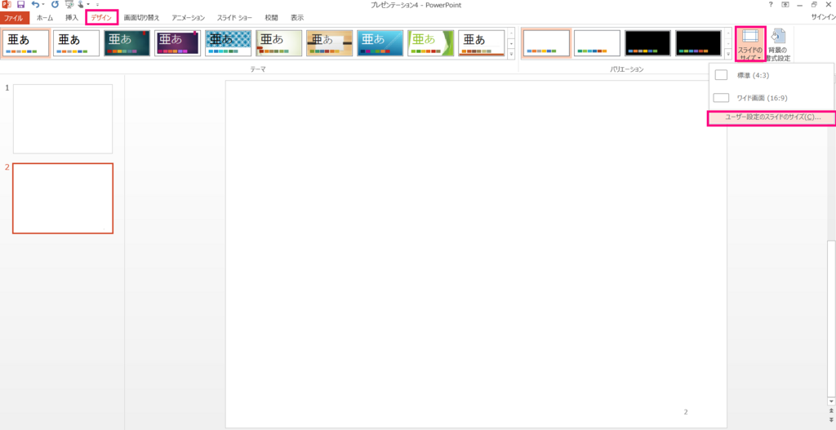Click the Start From Beginning slideshow icon
Screen dimensions: 836x430
tap(69, 5)
